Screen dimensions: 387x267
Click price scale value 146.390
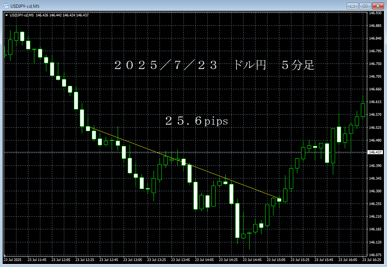pos(375,165)
